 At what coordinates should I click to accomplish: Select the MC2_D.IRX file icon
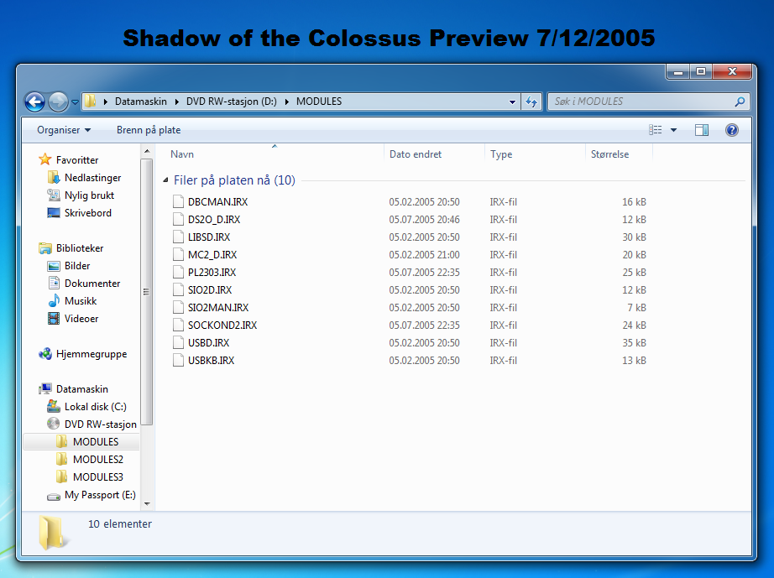click(x=178, y=255)
